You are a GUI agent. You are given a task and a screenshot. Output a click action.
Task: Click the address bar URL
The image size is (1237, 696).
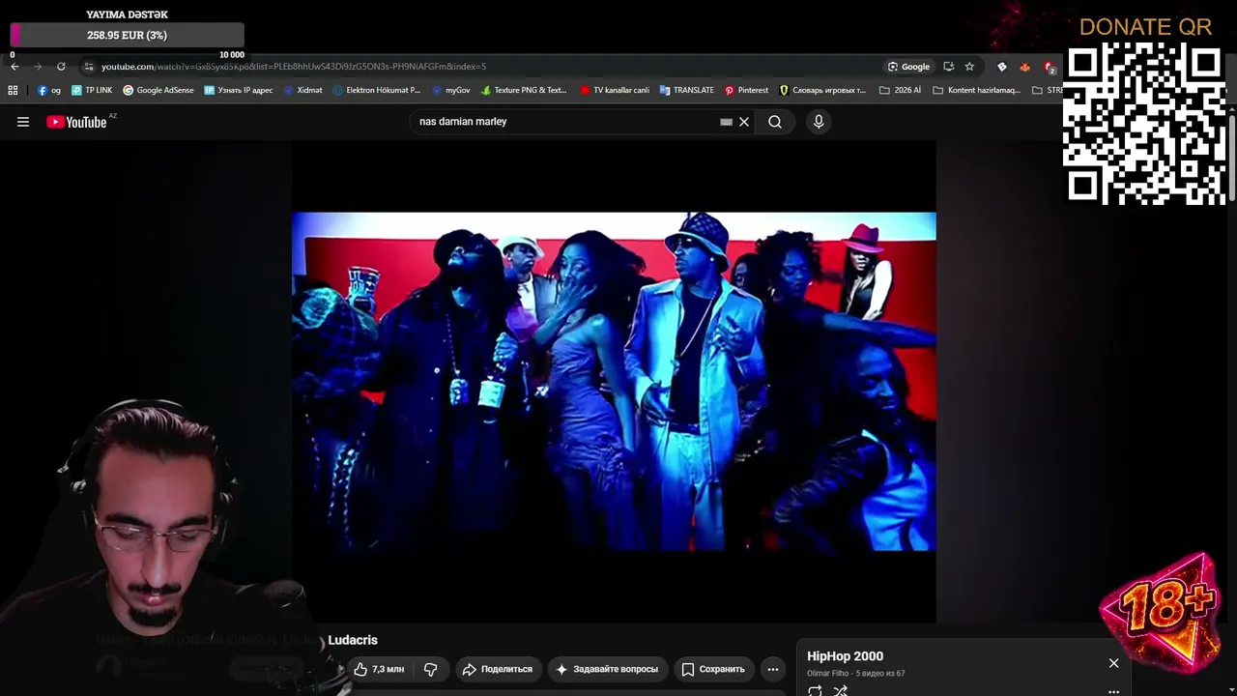(294, 67)
